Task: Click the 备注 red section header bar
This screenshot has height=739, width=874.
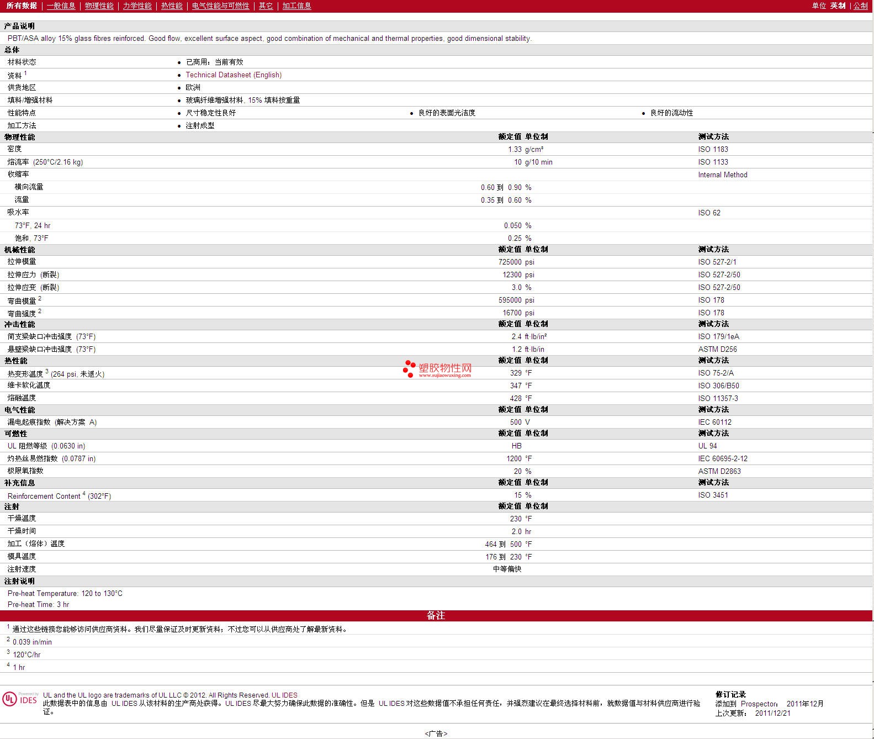Action: [436, 615]
